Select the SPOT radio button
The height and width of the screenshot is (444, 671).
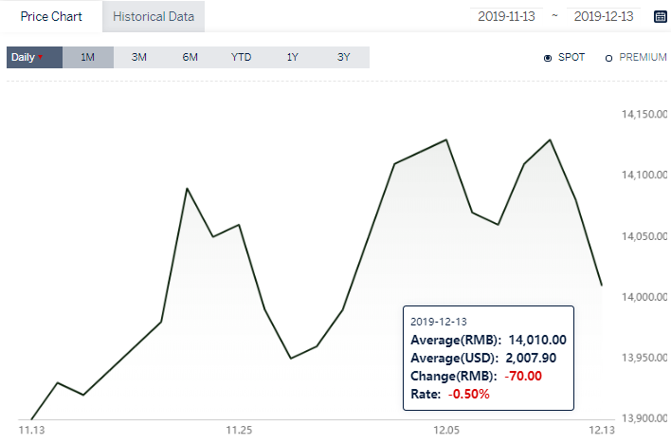click(548, 58)
